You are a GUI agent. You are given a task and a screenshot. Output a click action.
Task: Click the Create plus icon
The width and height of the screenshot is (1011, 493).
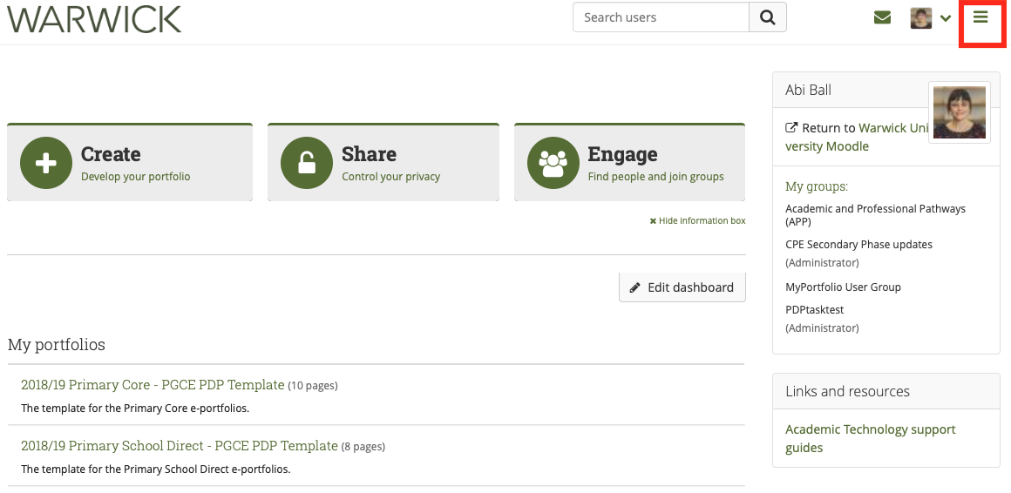46,163
